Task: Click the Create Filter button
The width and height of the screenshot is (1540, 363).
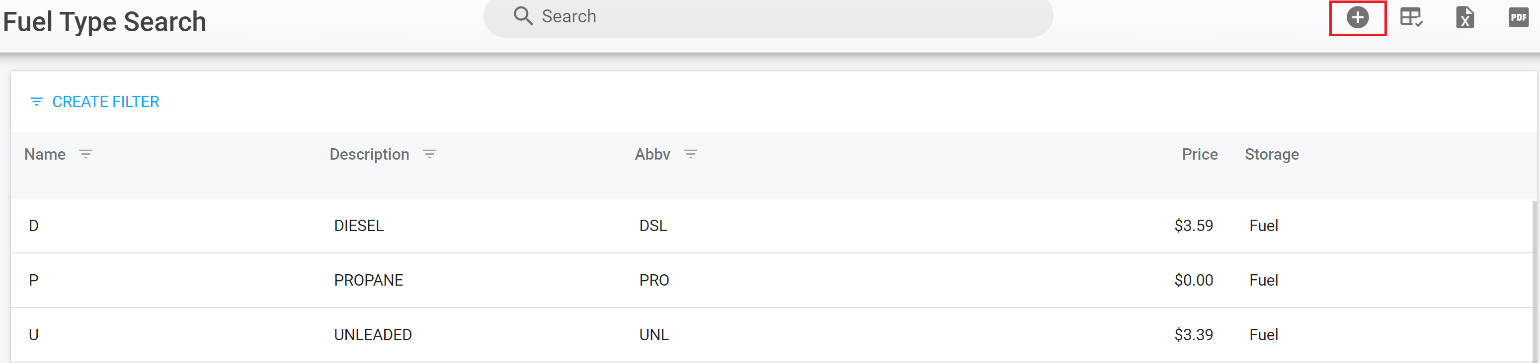Action: pyautogui.click(x=95, y=102)
